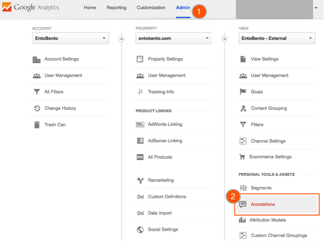The width and height of the screenshot is (324, 244).
Task: Click the AdSense Linking icon
Action: pos(140,141)
